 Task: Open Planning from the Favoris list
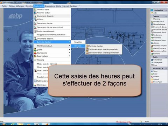pos(156,19)
